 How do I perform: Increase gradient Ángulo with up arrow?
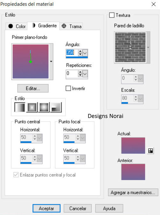[80, 51]
